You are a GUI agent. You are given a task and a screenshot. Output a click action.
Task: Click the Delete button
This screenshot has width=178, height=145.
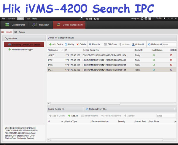[81, 44]
